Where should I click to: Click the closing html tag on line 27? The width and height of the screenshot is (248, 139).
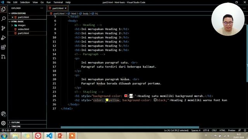point(67,108)
